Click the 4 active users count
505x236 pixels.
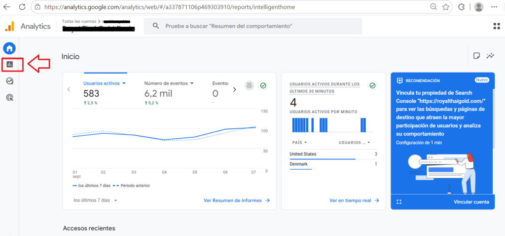point(293,103)
